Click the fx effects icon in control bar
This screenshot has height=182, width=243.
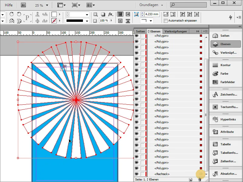point(111,14)
